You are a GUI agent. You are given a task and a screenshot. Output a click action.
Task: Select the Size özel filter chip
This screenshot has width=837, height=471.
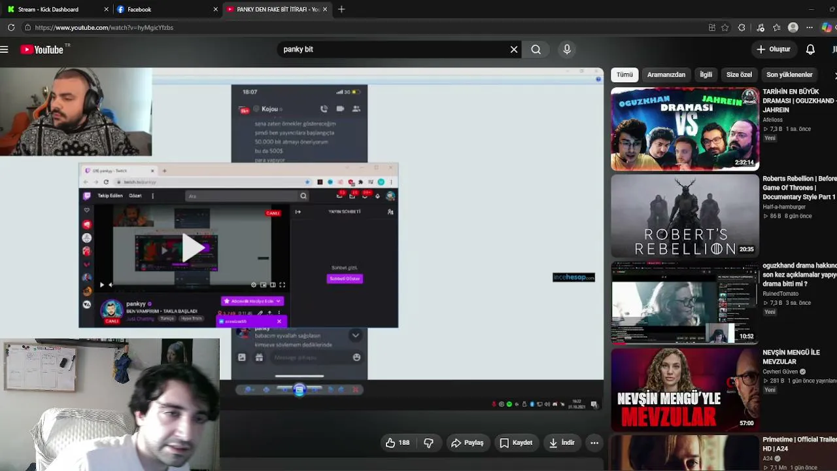(x=739, y=75)
